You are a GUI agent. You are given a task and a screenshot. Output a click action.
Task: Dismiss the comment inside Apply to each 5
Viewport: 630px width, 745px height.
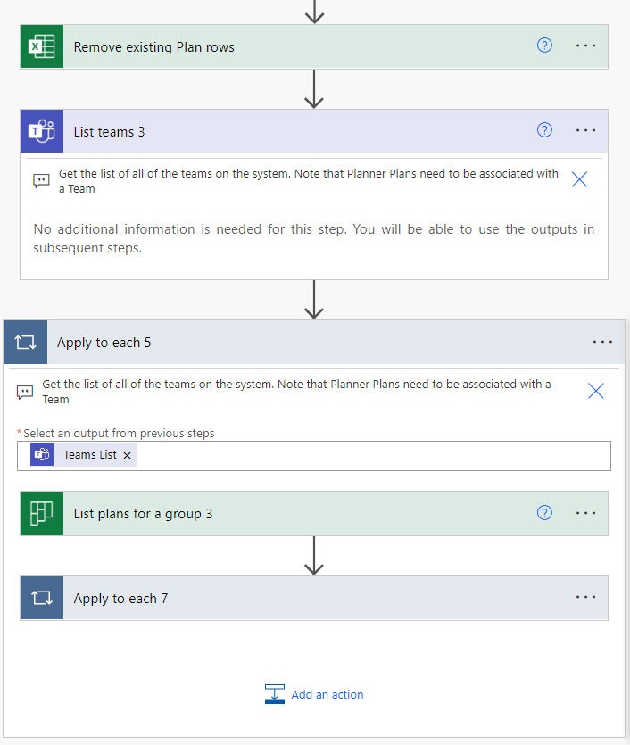pos(595,390)
